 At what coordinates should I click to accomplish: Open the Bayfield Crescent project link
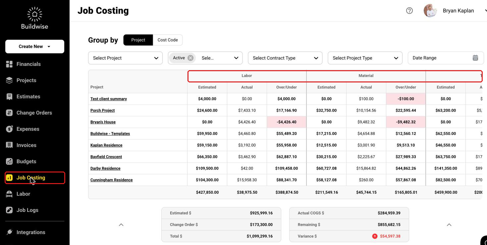click(x=106, y=157)
